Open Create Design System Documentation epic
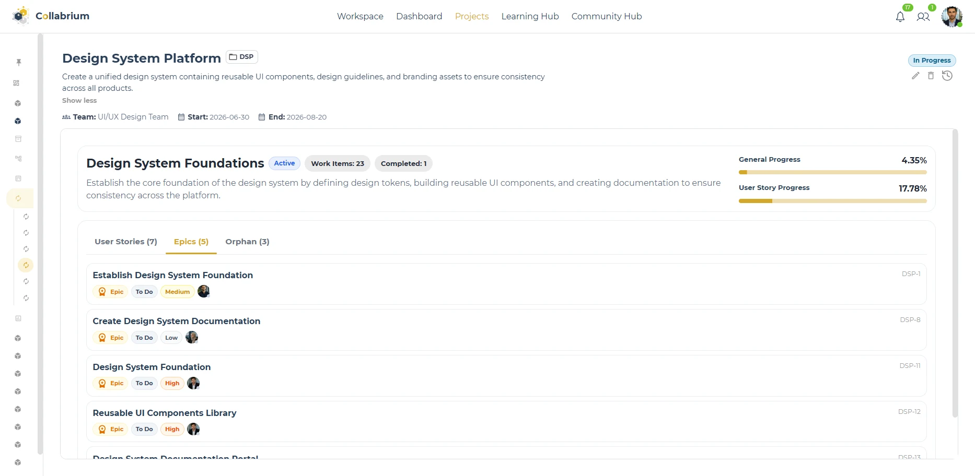 coord(506,330)
